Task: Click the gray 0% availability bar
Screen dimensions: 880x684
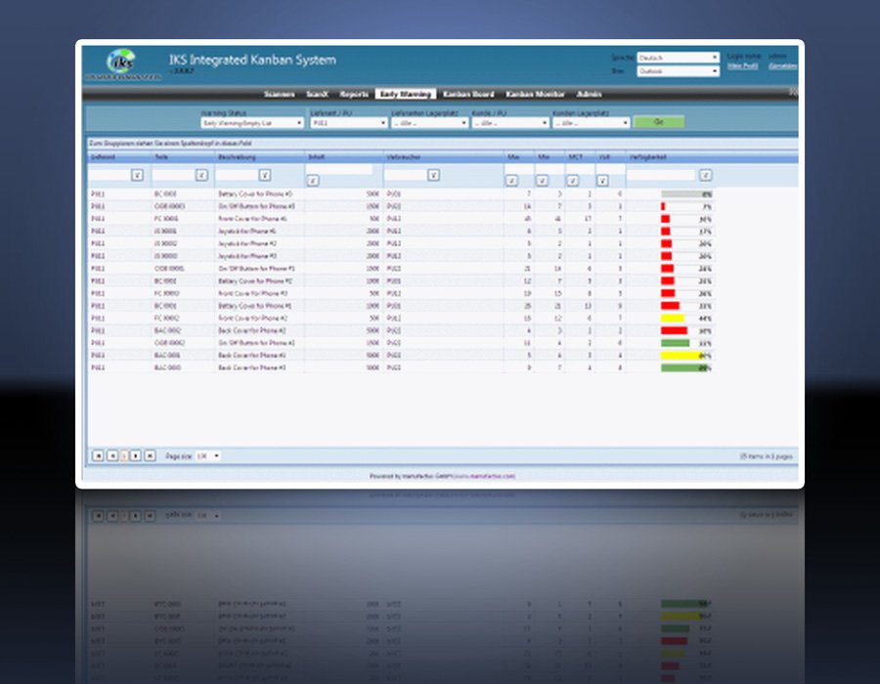Action: [687, 194]
